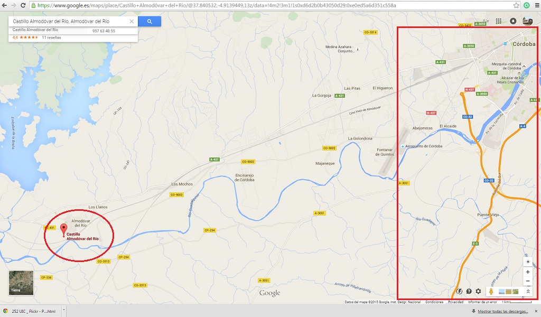Click the blue search magnifier button

(150, 21)
